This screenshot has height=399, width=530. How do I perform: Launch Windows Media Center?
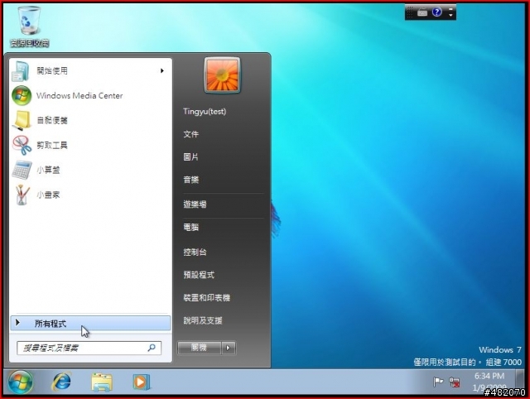pyautogui.click(x=90, y=96)
